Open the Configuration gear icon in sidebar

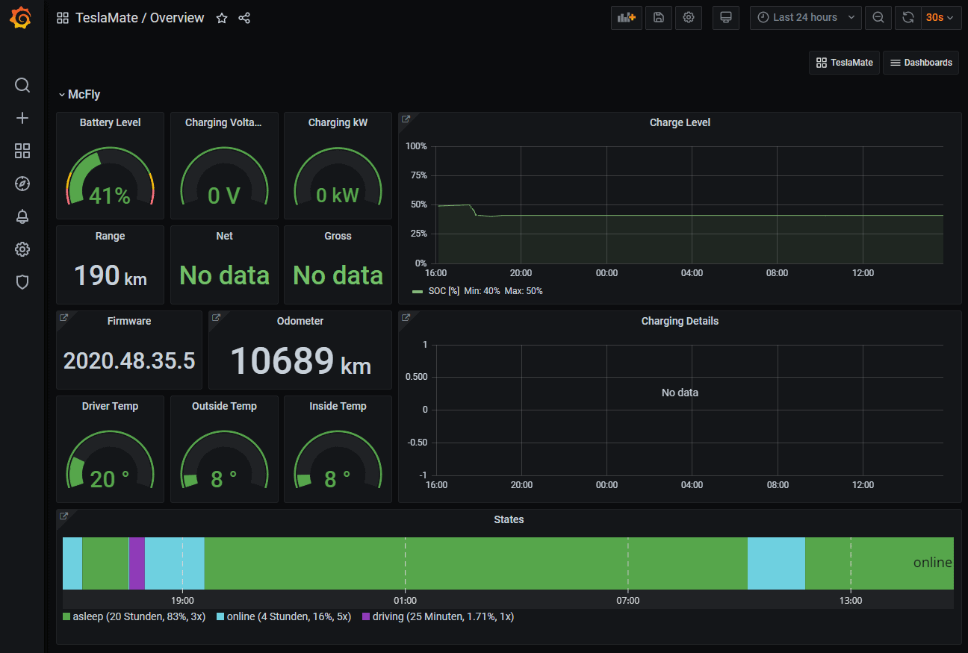point(22,249)
